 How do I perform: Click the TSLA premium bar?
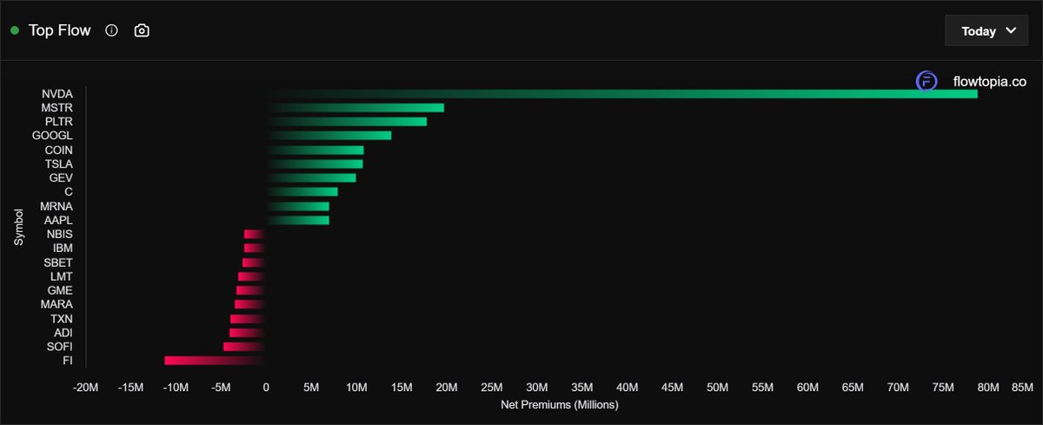click(315, 163)
